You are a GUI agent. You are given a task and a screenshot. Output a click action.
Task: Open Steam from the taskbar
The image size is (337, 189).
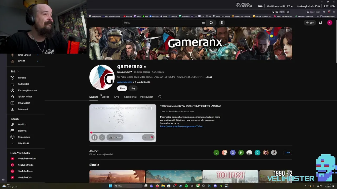[180, 186]
